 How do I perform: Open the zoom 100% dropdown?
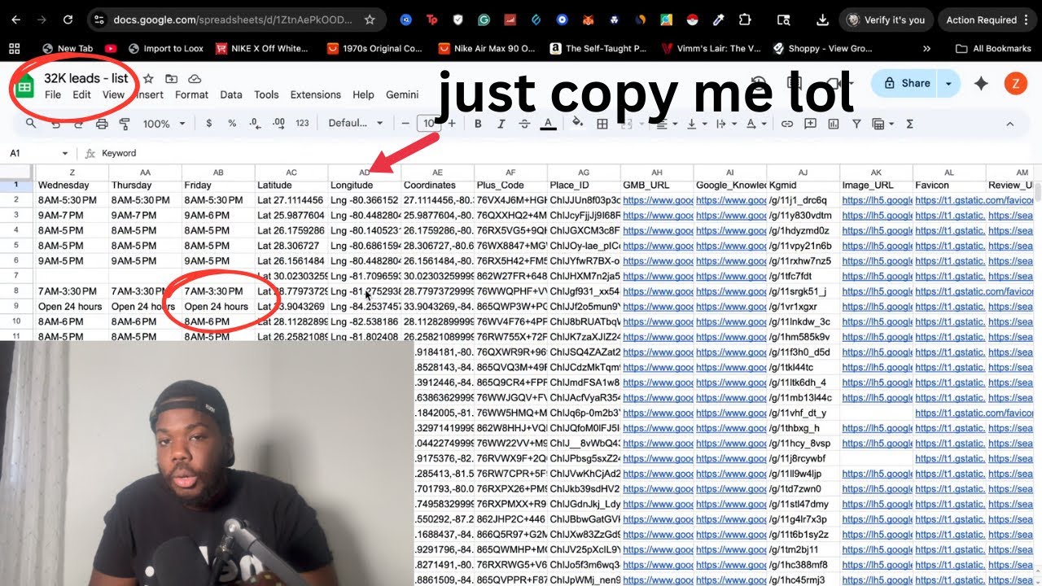(x=164, y=124)
